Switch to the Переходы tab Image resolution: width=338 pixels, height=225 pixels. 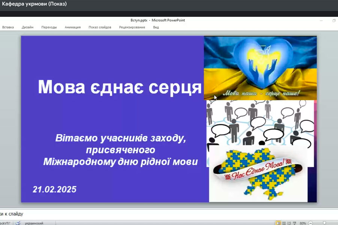pos(49,27)
